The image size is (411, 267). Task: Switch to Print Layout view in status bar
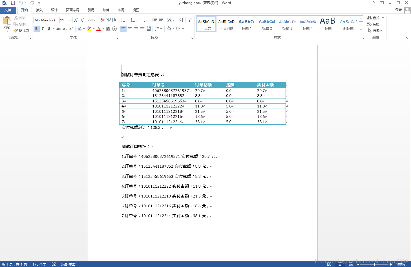340,264
